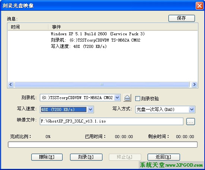
Task: Click the message list right scroll arrow
Action: [194, 85]
